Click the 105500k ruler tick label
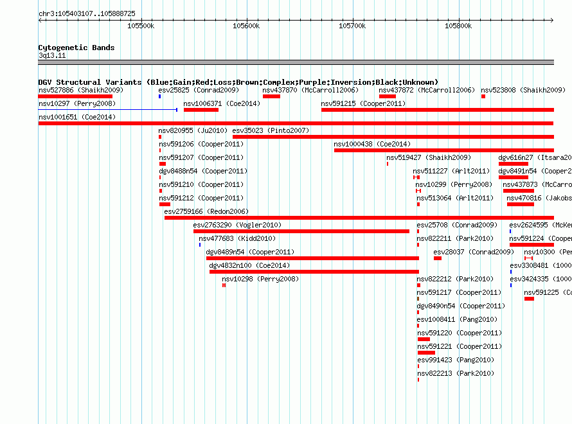The height and width of the screenshot is (424, 572). pos(141,26)
